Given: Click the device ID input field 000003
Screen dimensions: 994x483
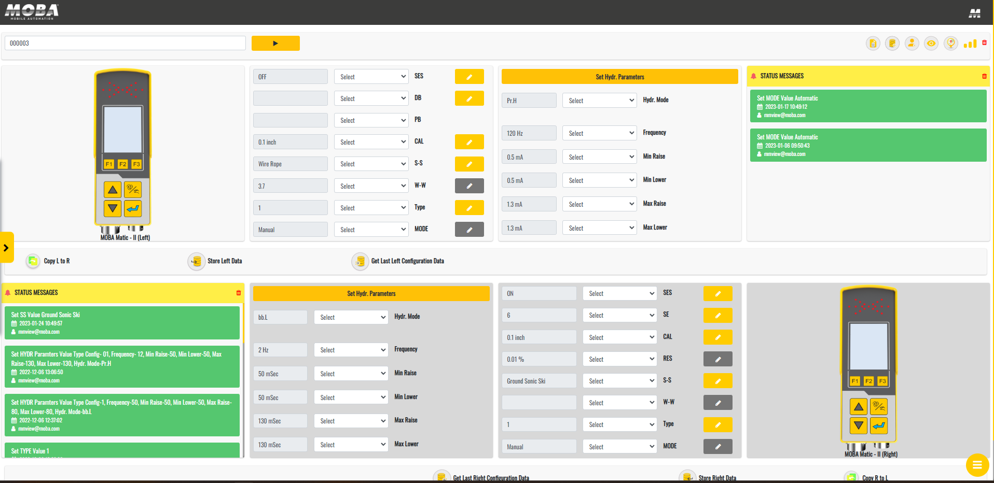Looking at the screenshot, I should pyautogui.click(x=125, y=43).
